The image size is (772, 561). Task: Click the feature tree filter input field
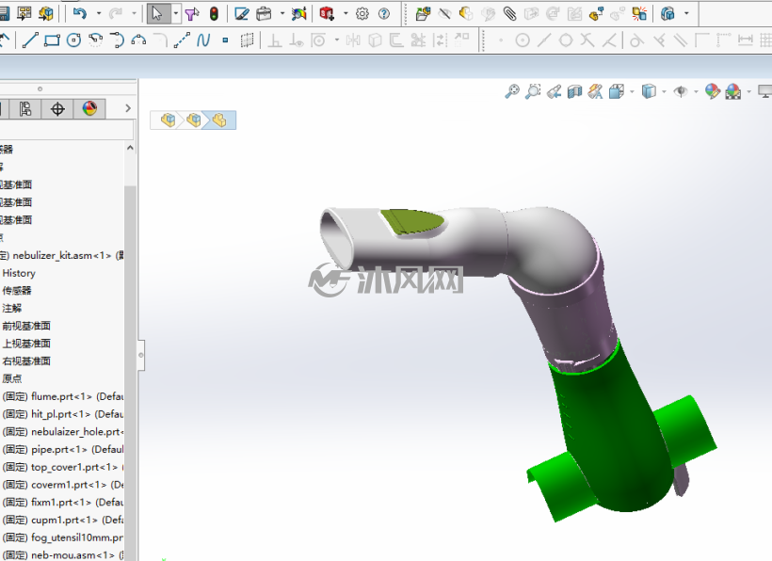tap(66, 130)
